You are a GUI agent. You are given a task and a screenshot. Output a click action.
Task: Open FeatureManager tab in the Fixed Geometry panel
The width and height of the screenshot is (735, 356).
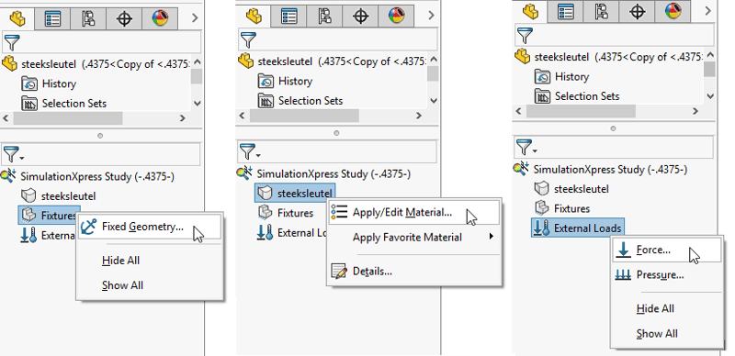tap(17, 18)
